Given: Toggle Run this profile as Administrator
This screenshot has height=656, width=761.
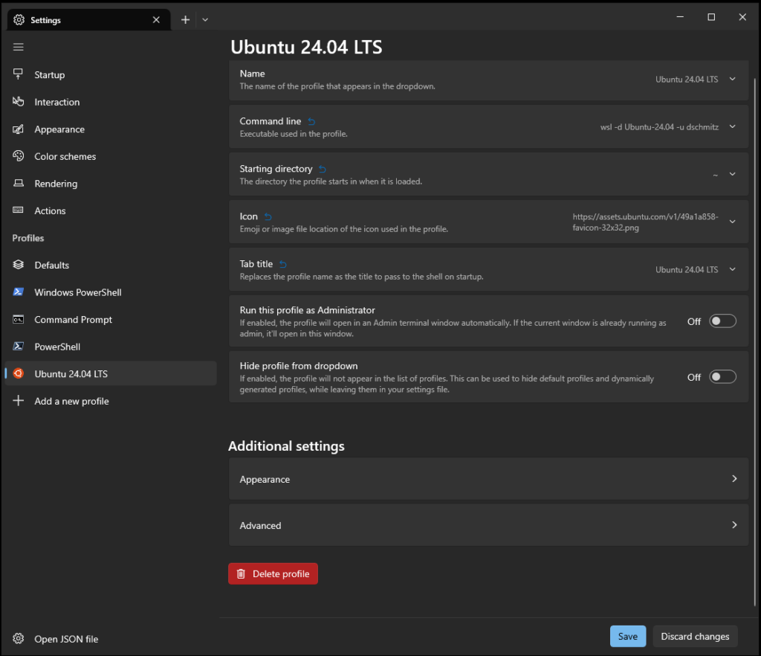Looking at the screenshot, I should coord(722,321).
